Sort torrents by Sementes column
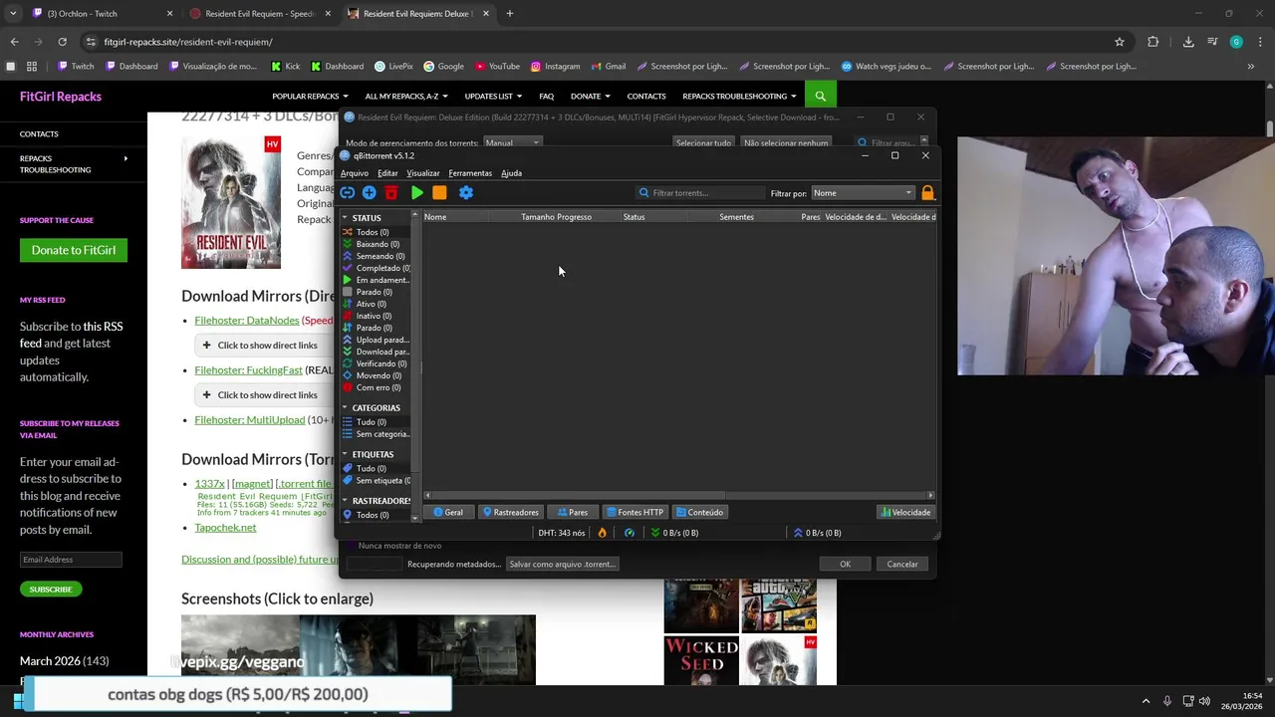 tap(737, 217)
